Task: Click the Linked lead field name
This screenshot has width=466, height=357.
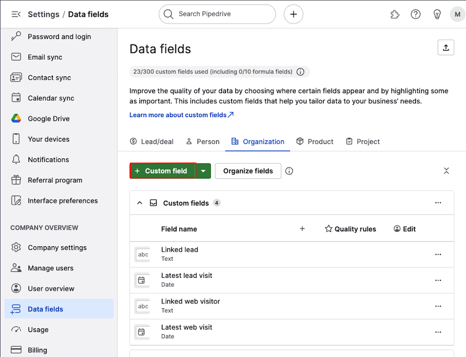Action: pyautogui.click(x=179, y=250)
